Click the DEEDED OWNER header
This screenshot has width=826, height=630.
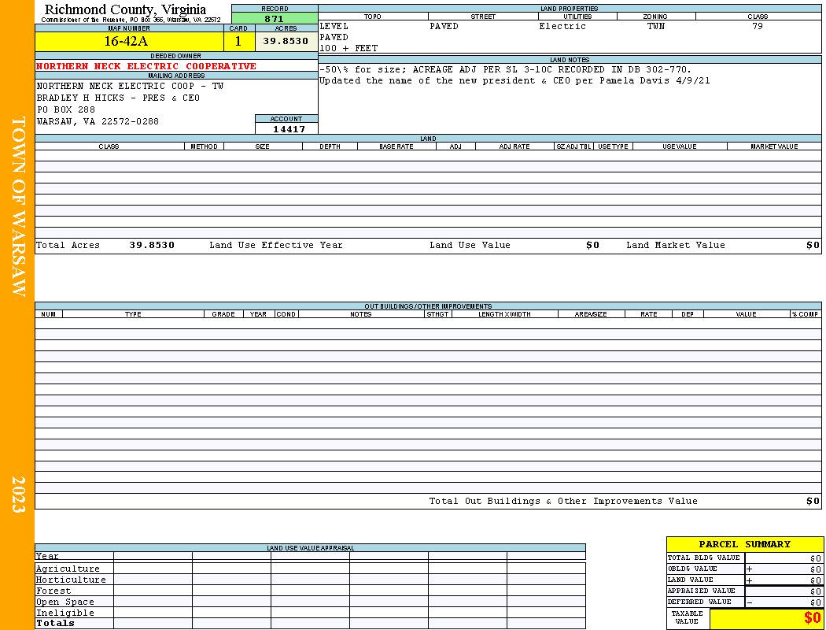point(175,56)
